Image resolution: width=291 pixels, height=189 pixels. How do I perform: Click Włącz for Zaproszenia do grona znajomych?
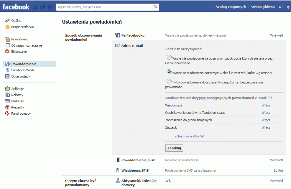(266, 120)
